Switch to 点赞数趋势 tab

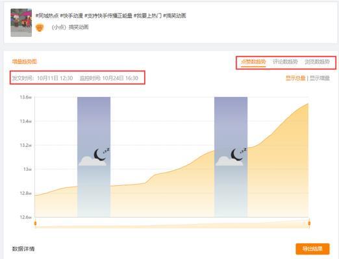253,62
